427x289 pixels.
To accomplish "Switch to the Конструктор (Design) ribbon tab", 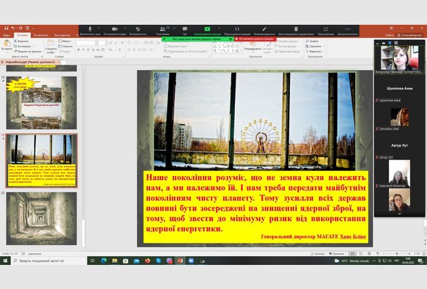I will [x=62, y=35].
